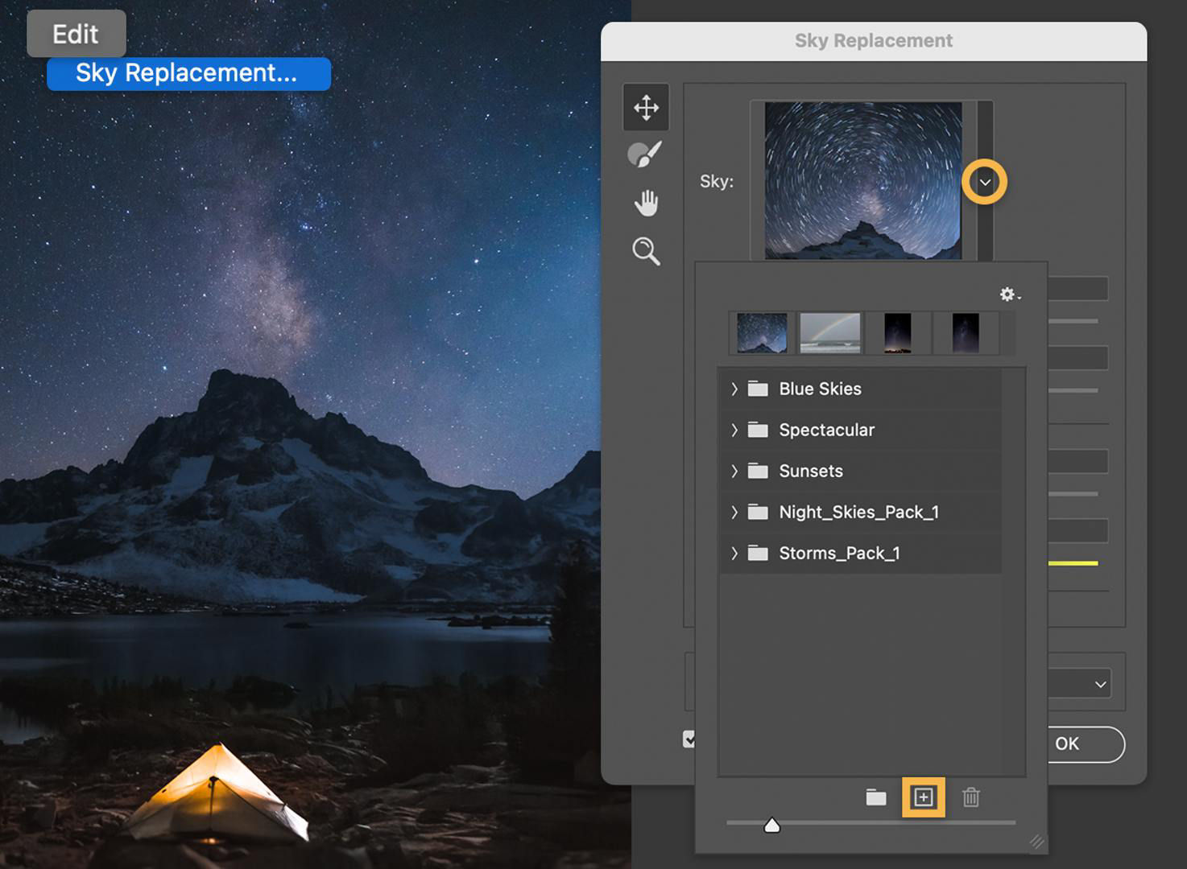The image size is (1187, 869).
Task: Toggle the Preview checkbox
Action: [x=689, y=739]
